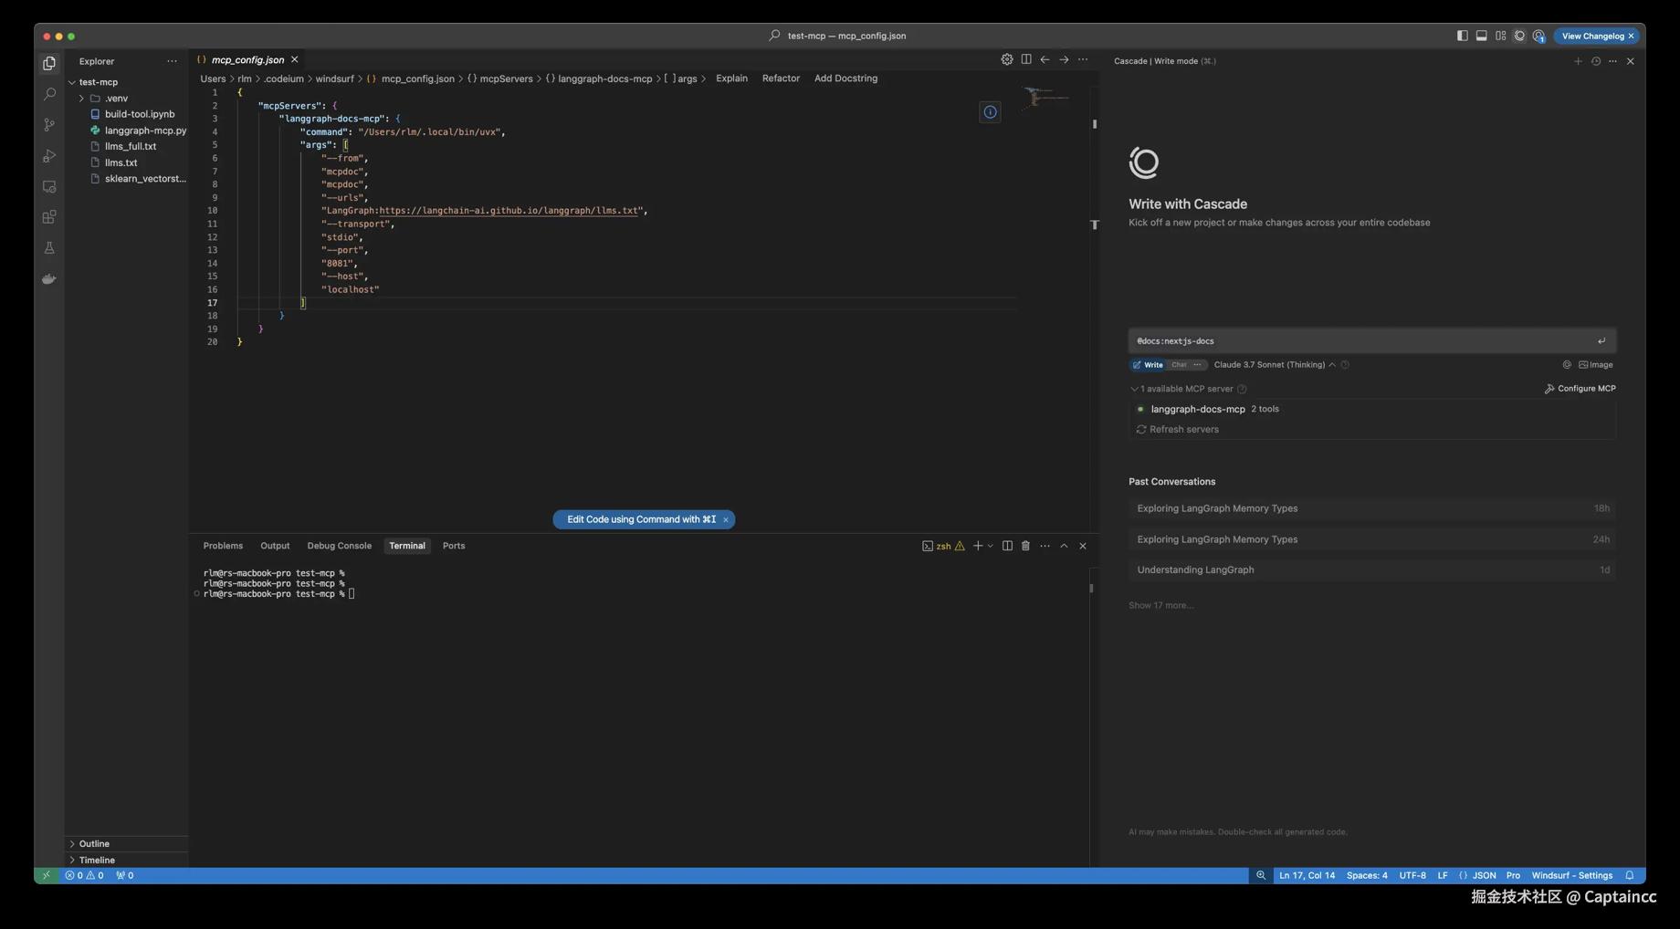Open the Explorer view in activity bar

click(x=49, y=63)
